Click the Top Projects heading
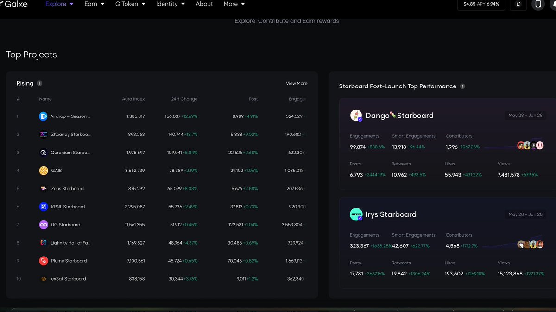The image size is (556, 312). pos(31,55)
